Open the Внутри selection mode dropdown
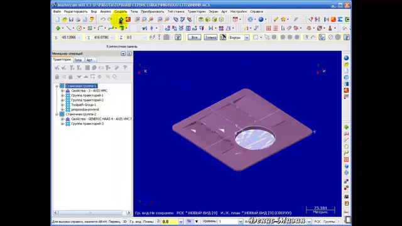This screenshot has height=226, width=402. [247, 38]
